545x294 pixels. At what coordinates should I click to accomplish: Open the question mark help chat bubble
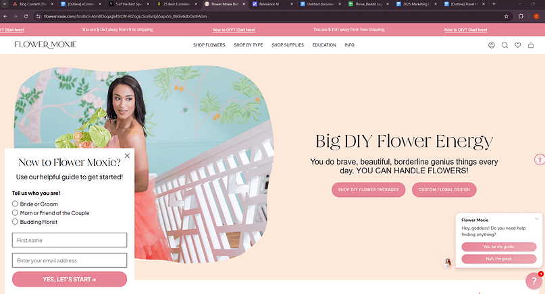tap(534, 281)
